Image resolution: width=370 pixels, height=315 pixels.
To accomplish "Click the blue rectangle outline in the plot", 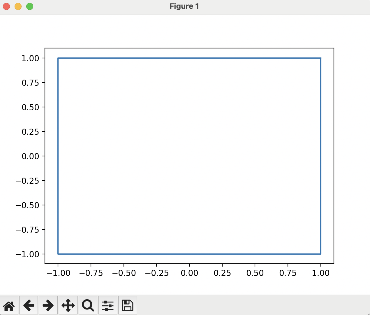I will [x=189, y=58].
